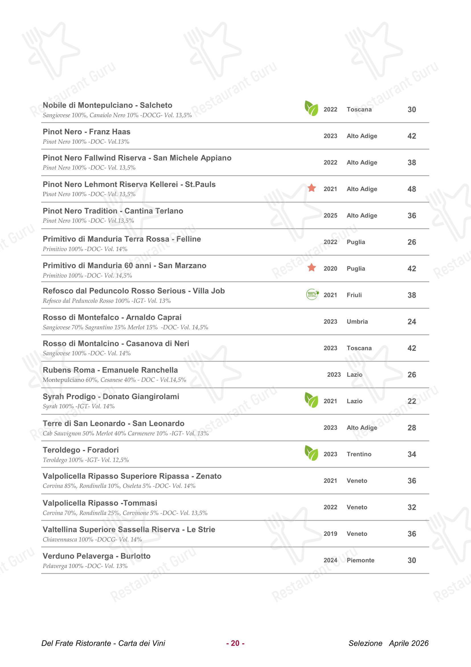Click the Trentino region label
This screenshot has width=471, height=667.
click(x=359, y=454)
